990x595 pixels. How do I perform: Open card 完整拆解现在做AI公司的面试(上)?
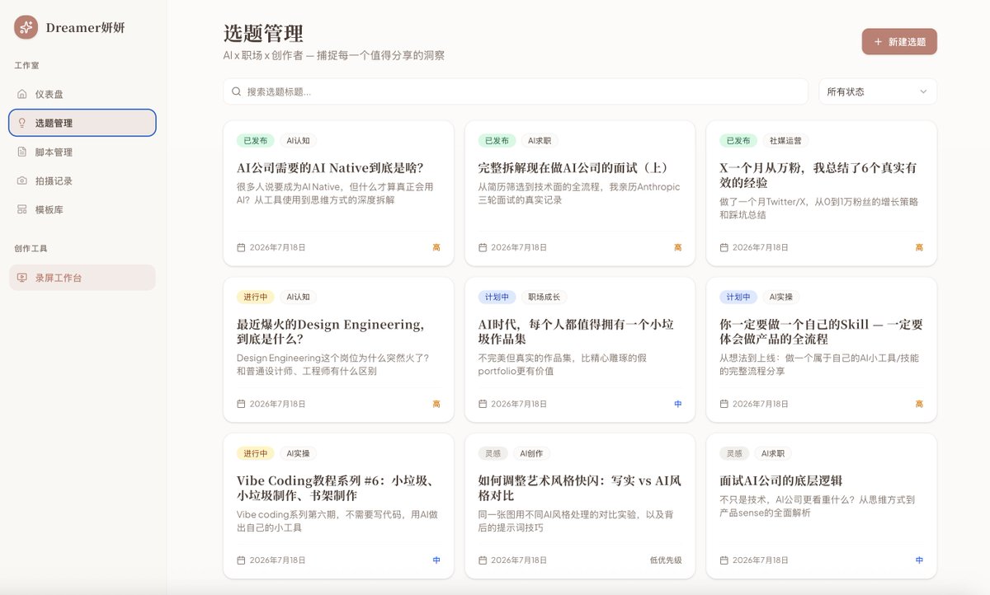(x=580, y=193)
